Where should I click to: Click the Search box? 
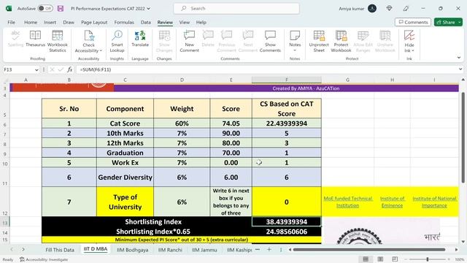(x=236, y=8)
